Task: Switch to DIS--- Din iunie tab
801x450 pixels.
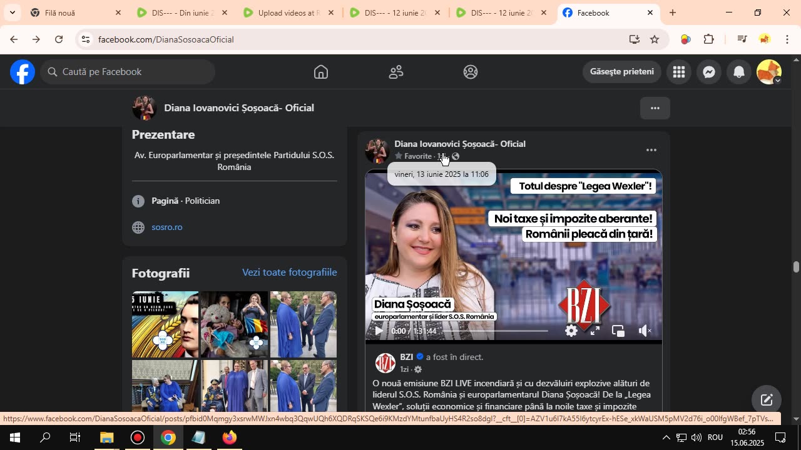Action: [x=182, y=12]
